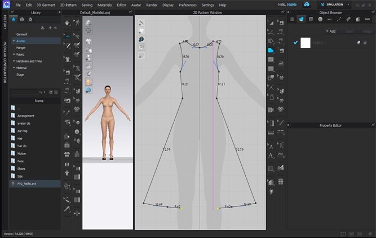Open the Fabric tab in Object Browser
Viewport: 376px width, 238px height.
[x=302, y=19]
